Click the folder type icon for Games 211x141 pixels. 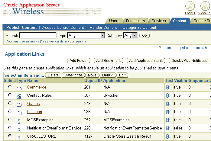pyautogui.click(x=19, y=105)
